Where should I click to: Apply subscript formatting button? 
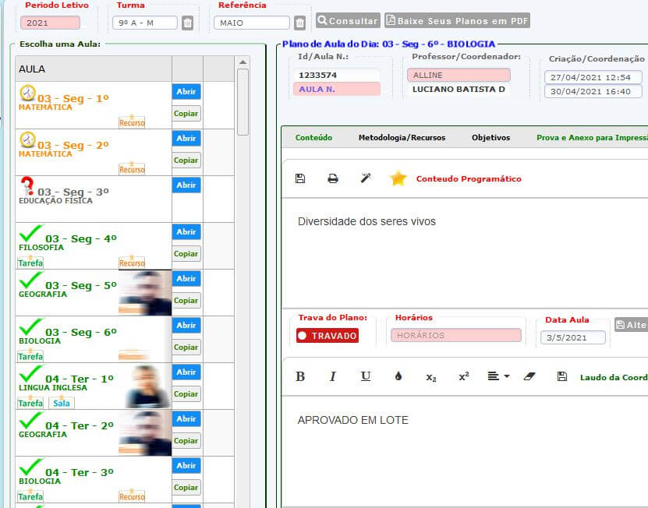click(x=431, y=376)
